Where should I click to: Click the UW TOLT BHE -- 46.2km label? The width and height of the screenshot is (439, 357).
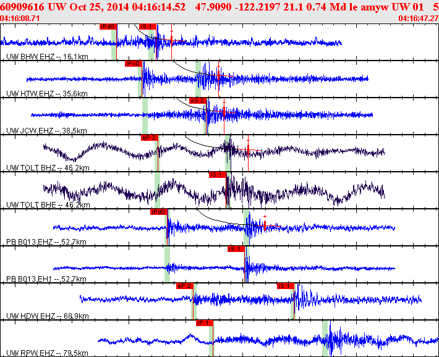(48, 205)
